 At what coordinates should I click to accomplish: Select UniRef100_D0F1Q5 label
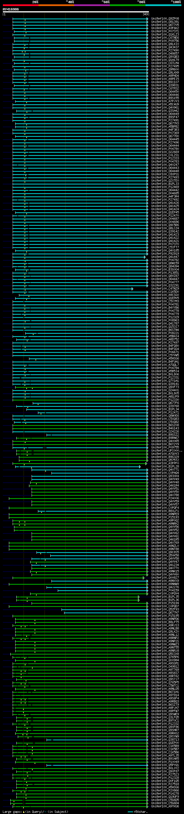click(x=165, y=781)
